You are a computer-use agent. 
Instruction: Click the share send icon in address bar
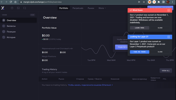pyautogui.click(x=139, y=2)
